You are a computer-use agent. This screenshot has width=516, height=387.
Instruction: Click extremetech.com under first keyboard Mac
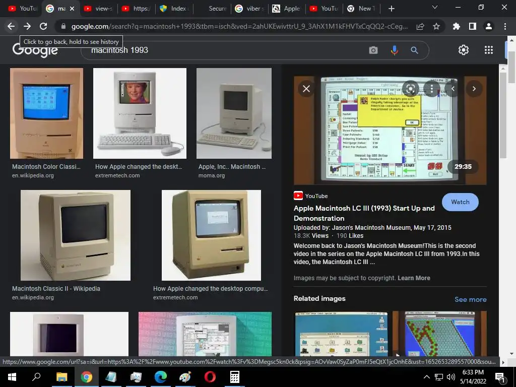117,175
